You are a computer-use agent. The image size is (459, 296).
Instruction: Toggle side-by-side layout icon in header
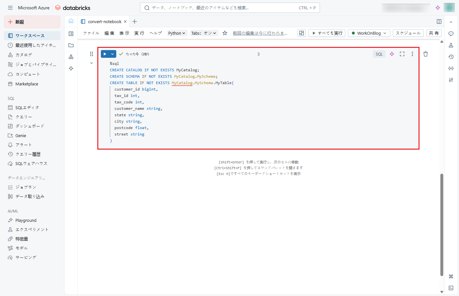point(439,22)
